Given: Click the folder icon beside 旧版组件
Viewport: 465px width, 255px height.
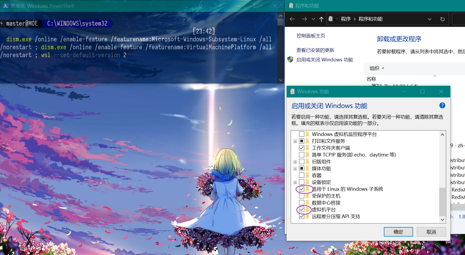Looking at the screenshot, I should [x=307, y=161].
